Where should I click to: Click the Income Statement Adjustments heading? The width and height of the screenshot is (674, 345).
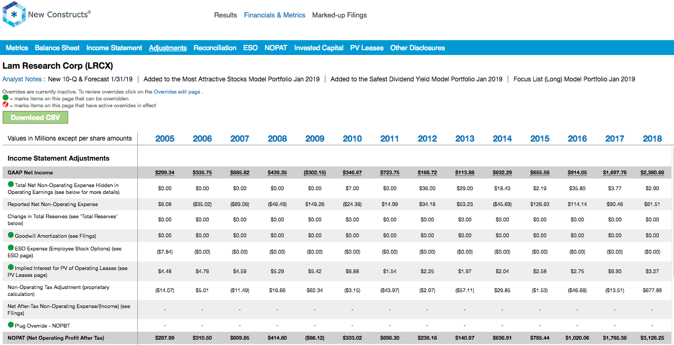pos(59,158)
